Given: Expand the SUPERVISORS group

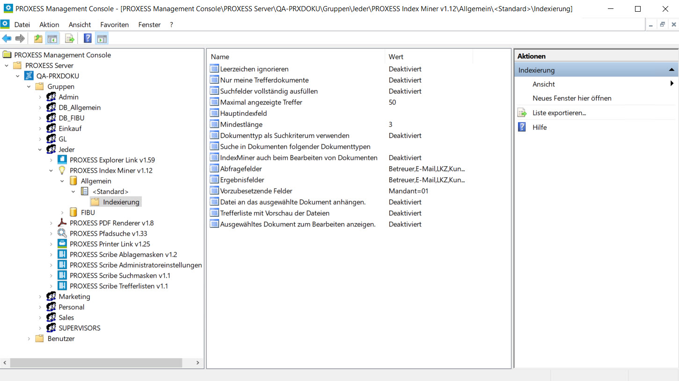Looking at the screenshot, I should (x=40, y=328).
